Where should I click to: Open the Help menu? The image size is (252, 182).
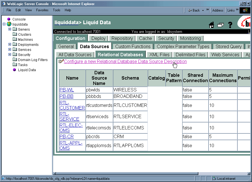68,10
